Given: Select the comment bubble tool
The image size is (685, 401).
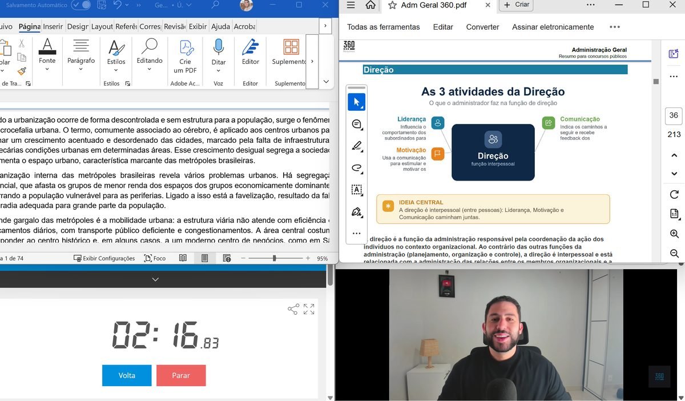Looking at the screenshot, I should (357, 124).
